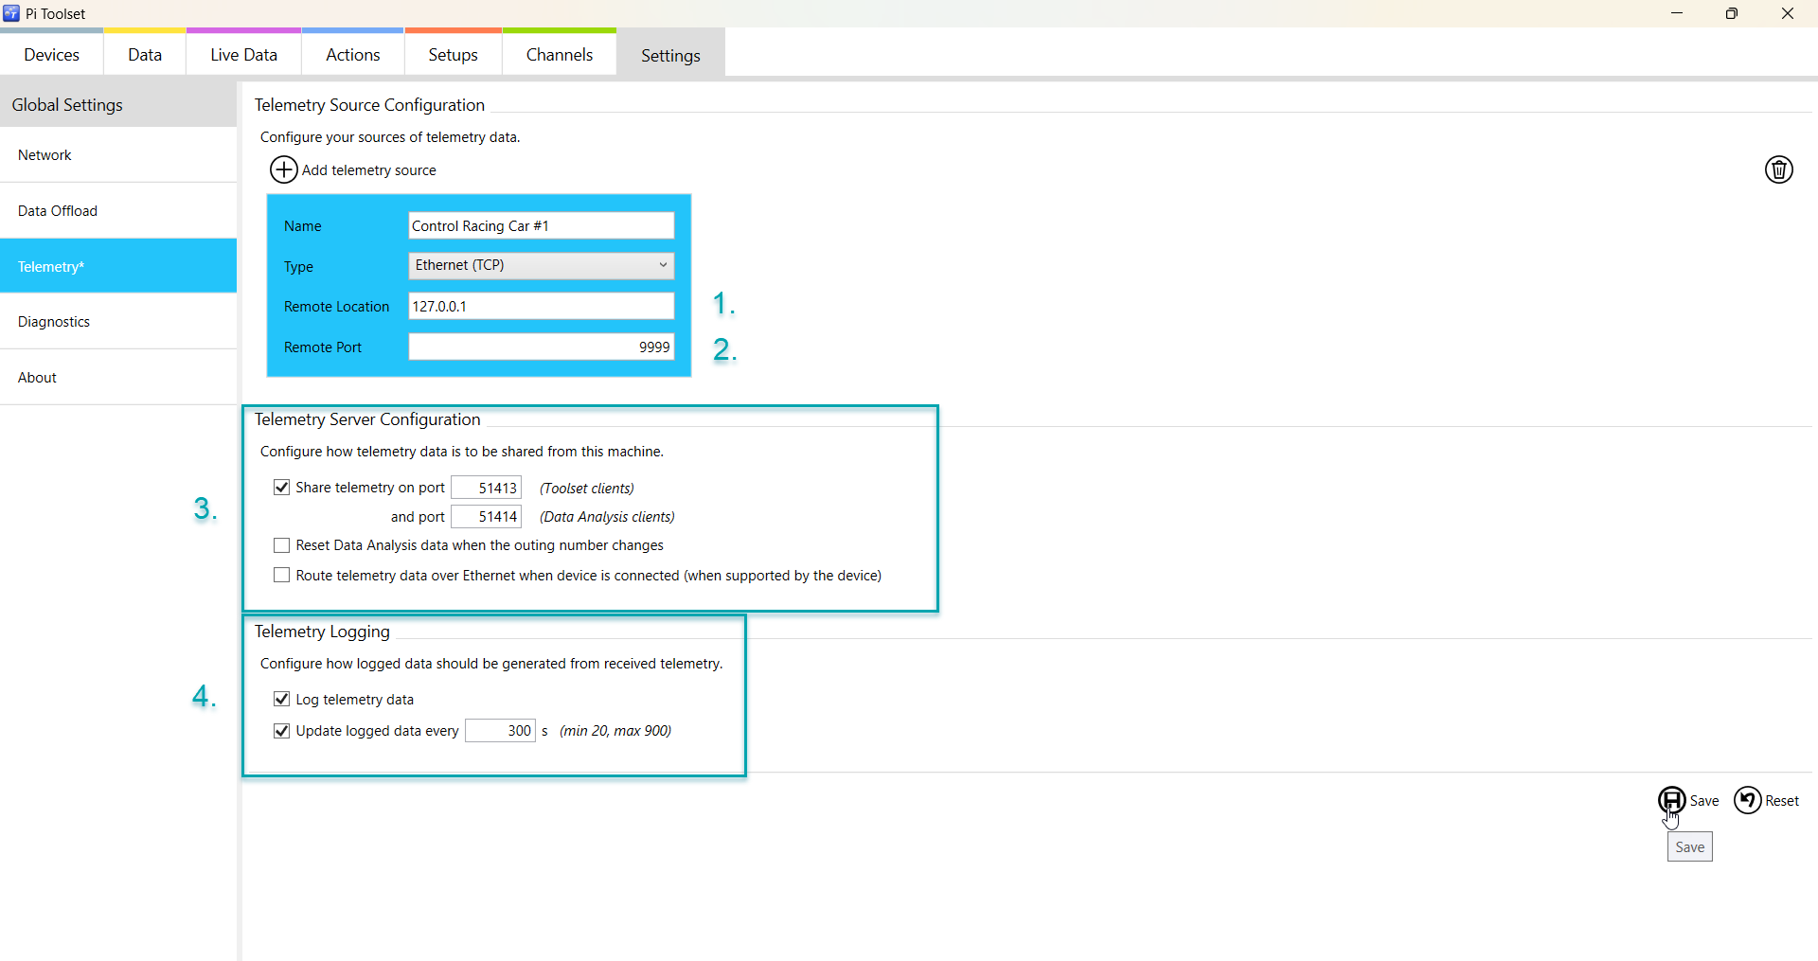The width and height of the screenshot is (1818, 961).
Task: Click the (Data Analysis clients) label
Action: pos(607,517)
